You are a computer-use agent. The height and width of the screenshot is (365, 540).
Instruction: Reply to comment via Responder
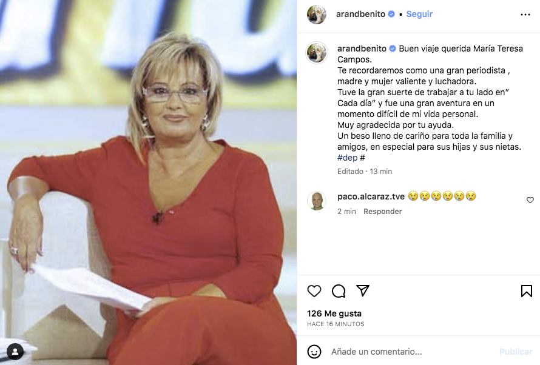click(x=383, y=211)
